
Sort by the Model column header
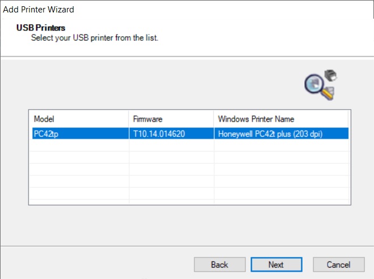pyautogui.click(x=78, y=119)
